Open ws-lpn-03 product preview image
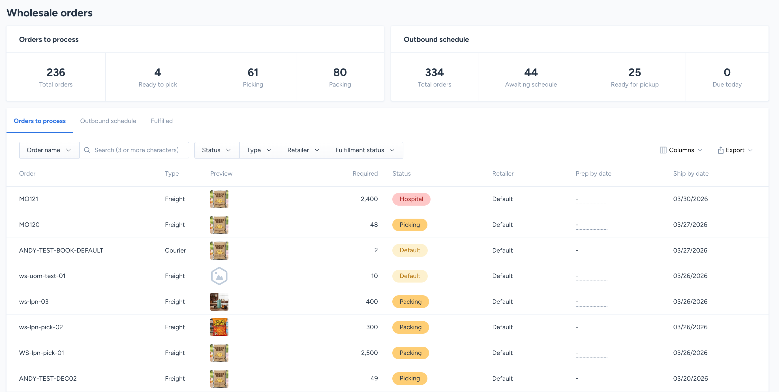Image resolution: width=779 pixels, height=392 pixels. pyautogui.click(x=219, y=301)
